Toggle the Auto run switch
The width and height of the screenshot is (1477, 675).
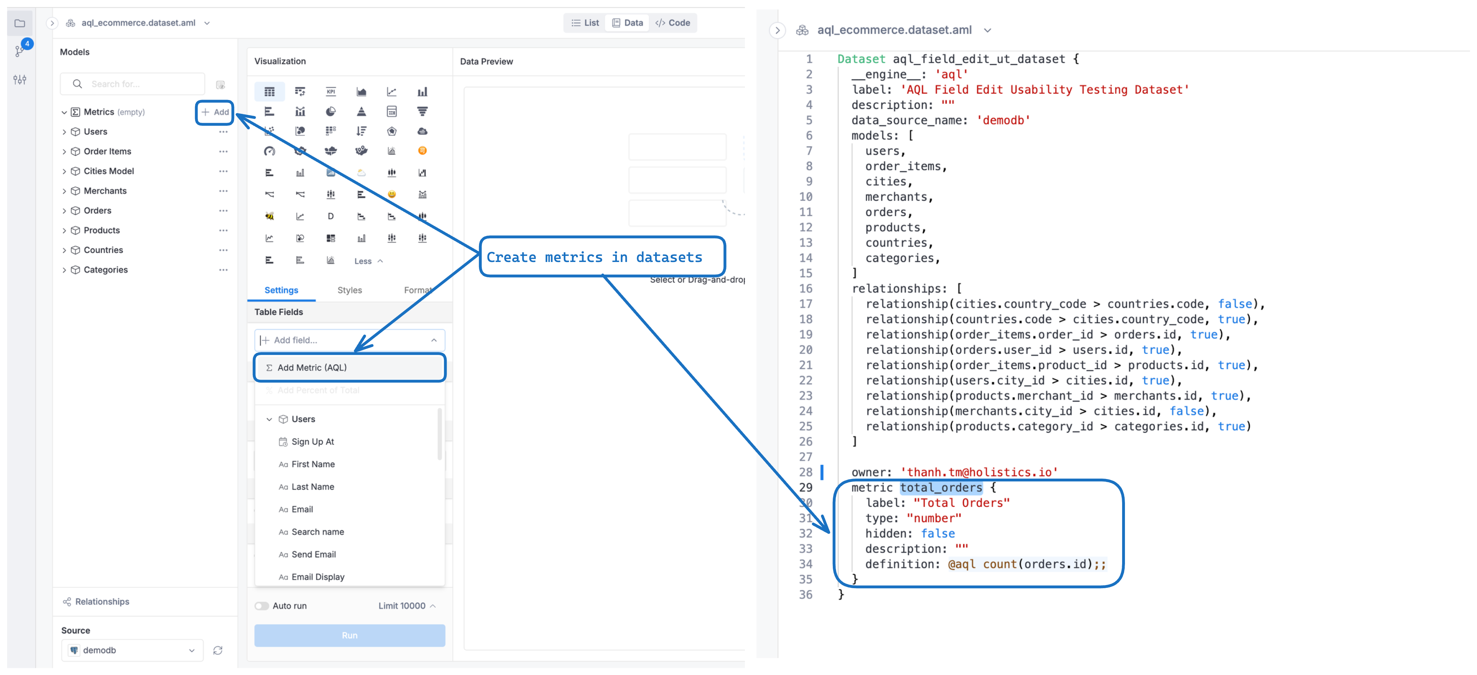262,606
